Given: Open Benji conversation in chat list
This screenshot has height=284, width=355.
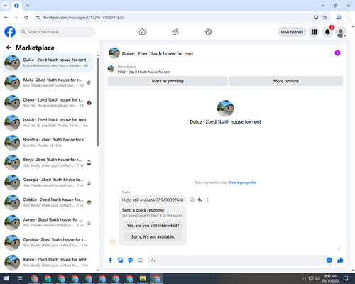Looking at the screenshot, I should click(x=48, y=163).
